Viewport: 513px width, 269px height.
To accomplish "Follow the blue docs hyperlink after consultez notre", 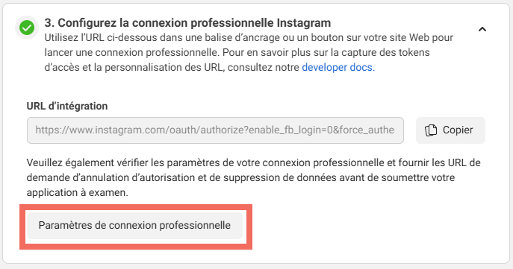I will 338,67.
